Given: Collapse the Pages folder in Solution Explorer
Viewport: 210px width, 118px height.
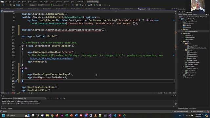Looking at the screenshot, I should [x=181, y=42].
